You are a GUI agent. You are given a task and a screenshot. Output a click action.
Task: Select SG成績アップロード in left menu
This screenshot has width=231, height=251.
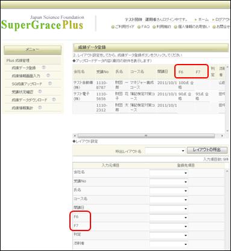click(27, 84)
